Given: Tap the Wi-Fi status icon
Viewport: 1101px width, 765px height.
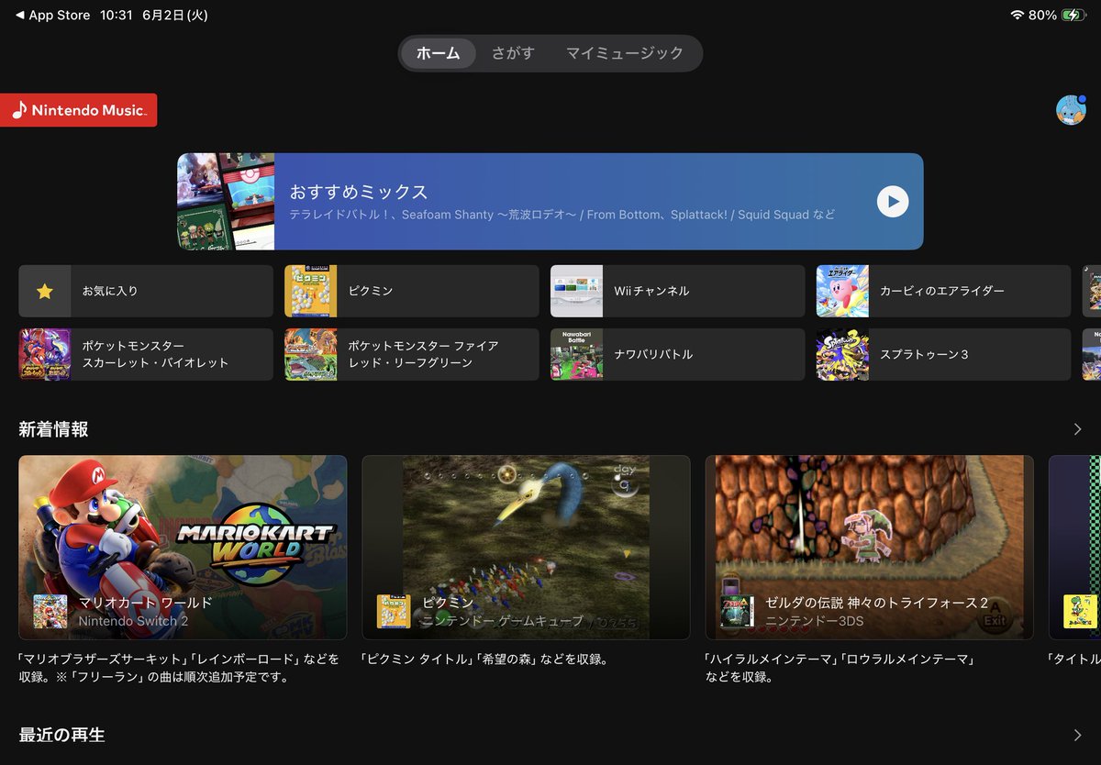Looking at the screenshot, I should pyautogui.click(x=1017, y=16).
